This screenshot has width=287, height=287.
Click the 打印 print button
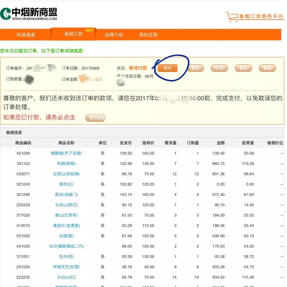click(219, 68)
